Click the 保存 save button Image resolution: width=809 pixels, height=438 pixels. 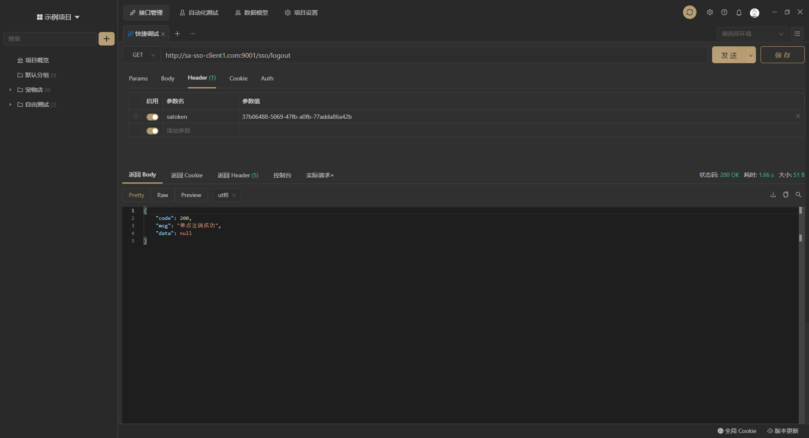(x=782, y=55)
